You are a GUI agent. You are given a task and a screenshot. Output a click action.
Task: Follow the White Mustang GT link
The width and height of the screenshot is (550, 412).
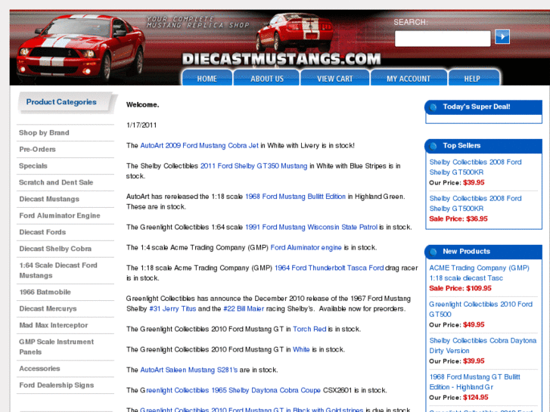pos(301,349)
